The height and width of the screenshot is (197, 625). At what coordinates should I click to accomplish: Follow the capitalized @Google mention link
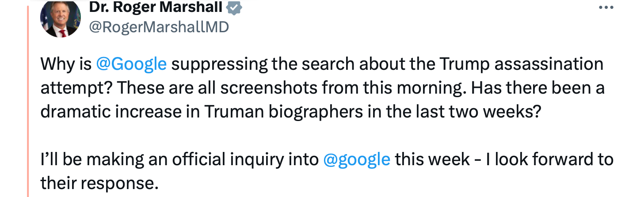131,64
